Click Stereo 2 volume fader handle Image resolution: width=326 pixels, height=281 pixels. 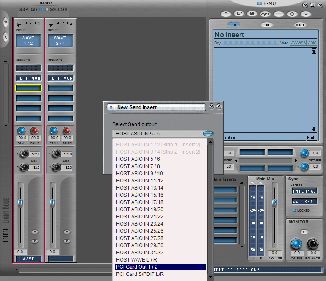[52, 203]
